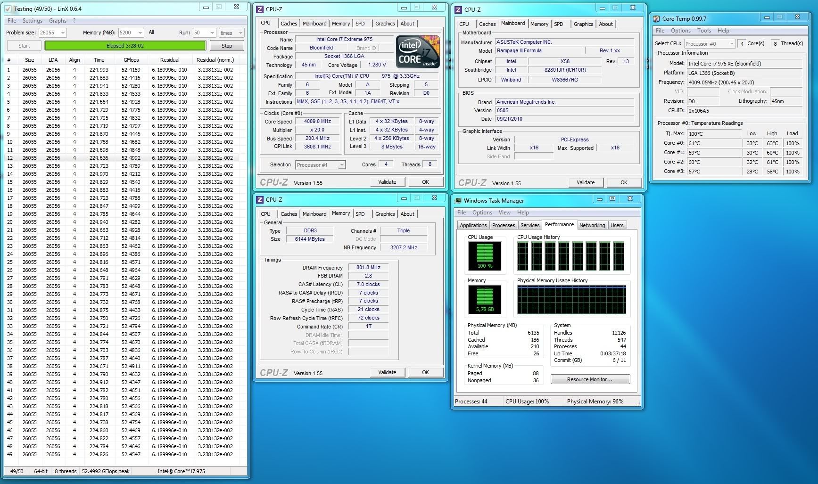Click the Core Voltage 1.280 V value
Screen dimensions: 818x484
[377, 65]
